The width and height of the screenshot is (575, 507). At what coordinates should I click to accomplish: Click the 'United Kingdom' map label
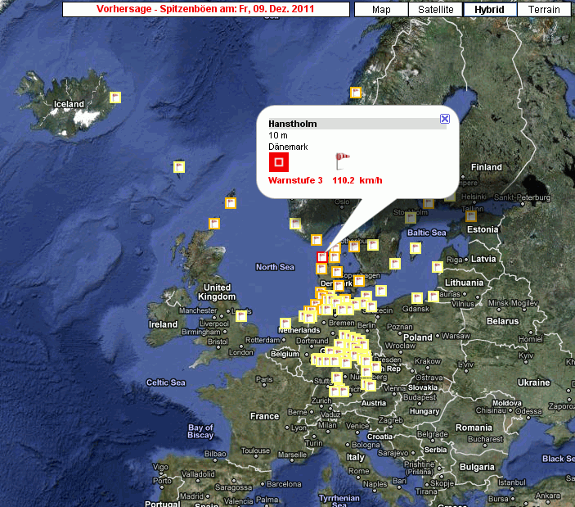217,292
